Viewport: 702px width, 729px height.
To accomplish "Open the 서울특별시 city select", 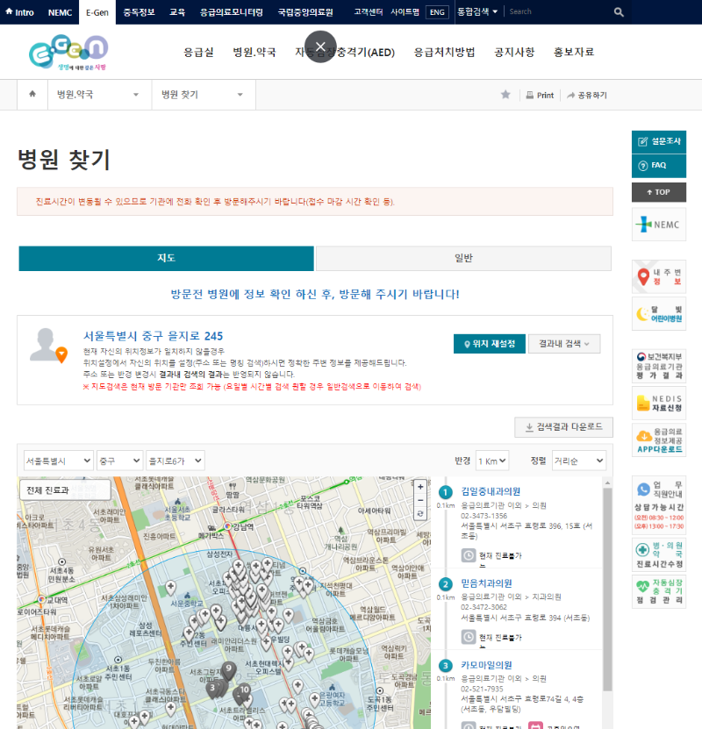I will (x=59, y=461).
